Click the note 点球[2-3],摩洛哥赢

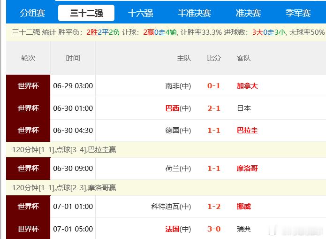tap(86, 188)
